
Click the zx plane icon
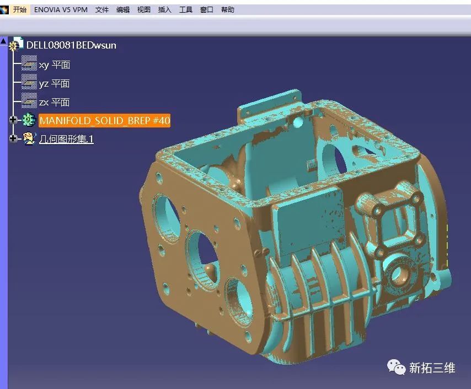click(x=29, y=100)
